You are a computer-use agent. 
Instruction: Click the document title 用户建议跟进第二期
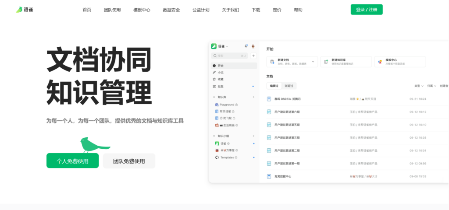(x=287, y=150)
